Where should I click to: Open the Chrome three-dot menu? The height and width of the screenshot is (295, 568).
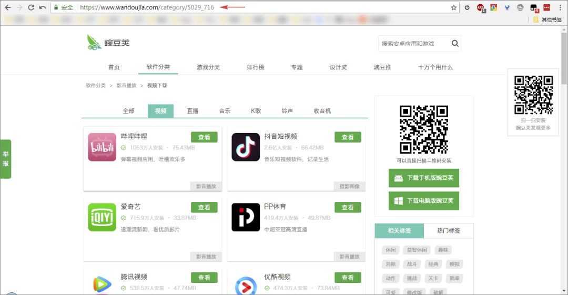point(560,7)
